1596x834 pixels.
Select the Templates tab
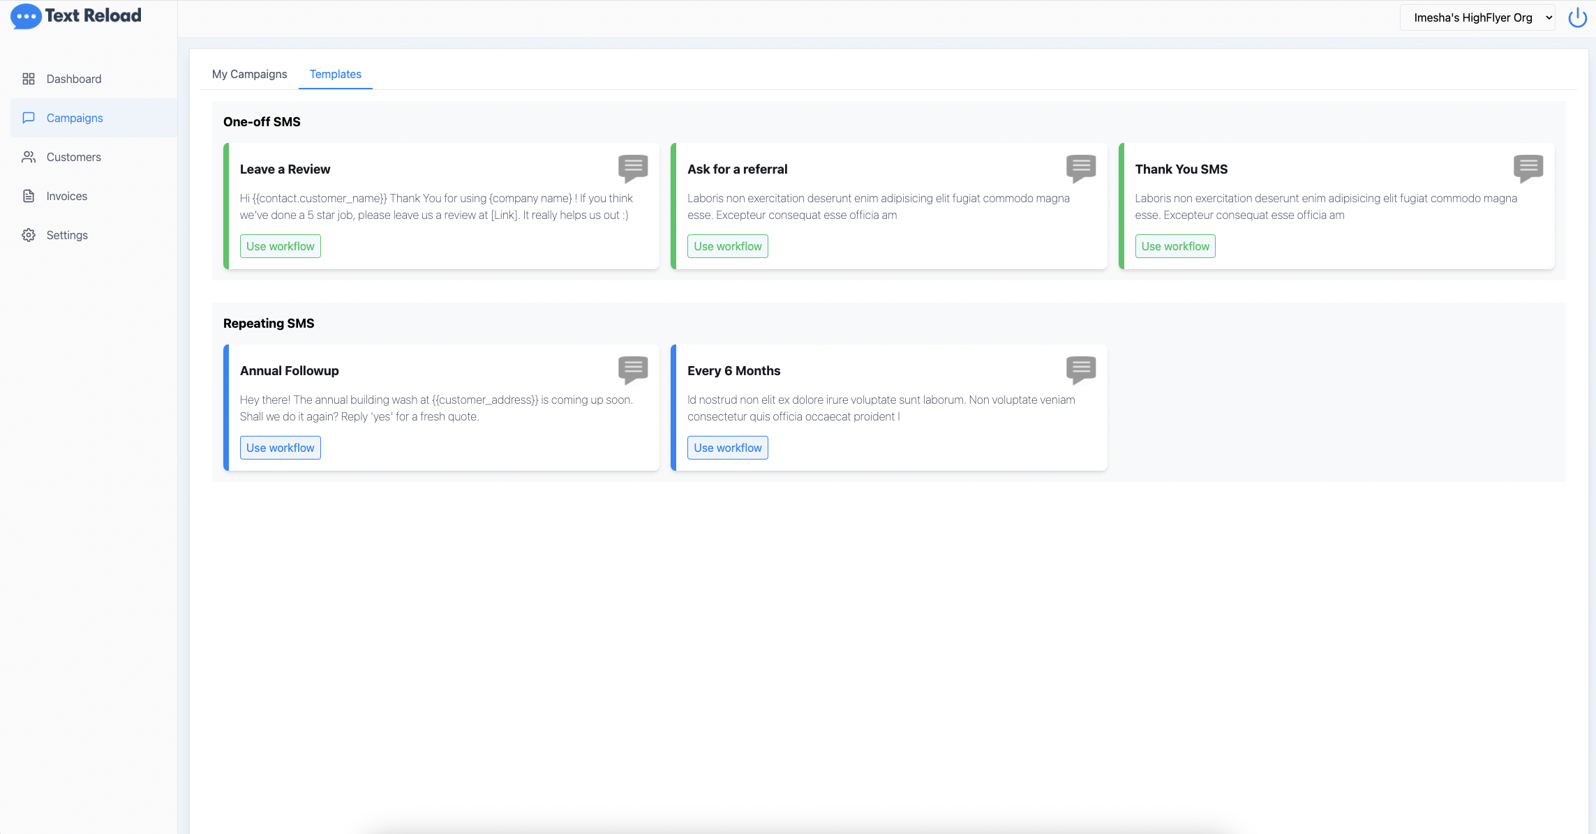click(x=335, y=74)
